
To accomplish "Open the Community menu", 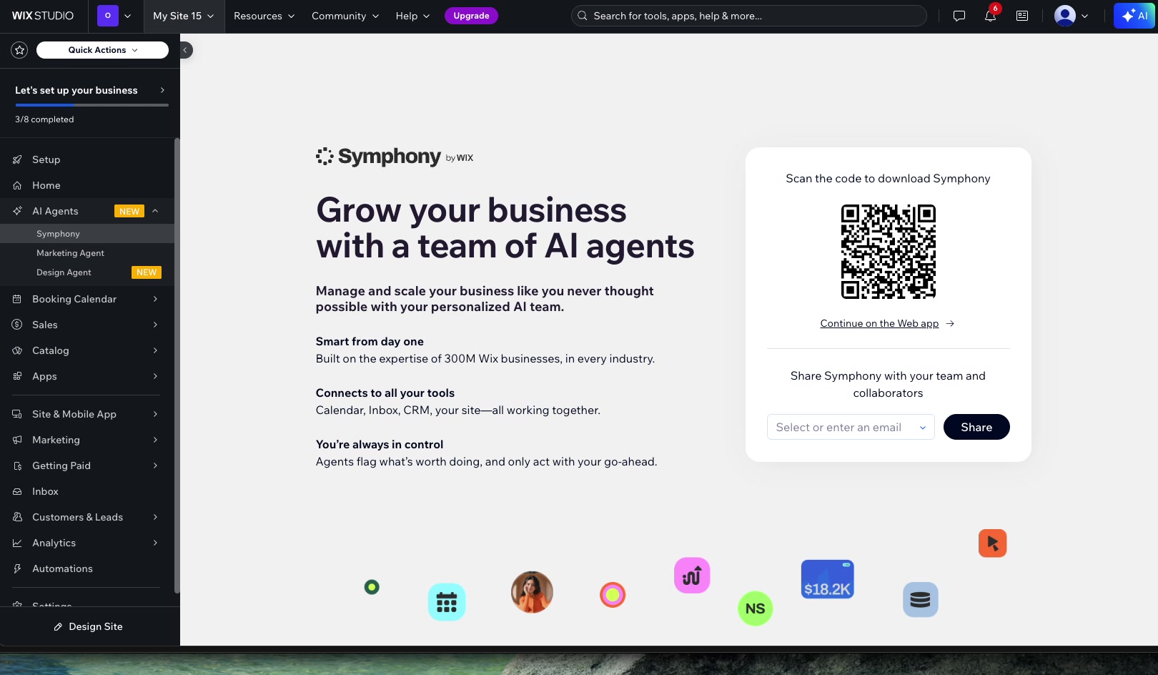I will 345,16.
